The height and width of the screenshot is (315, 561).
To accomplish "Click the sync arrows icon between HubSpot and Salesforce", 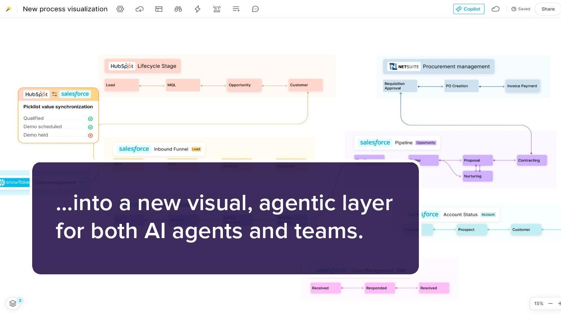I will click(x=55, y=94).
